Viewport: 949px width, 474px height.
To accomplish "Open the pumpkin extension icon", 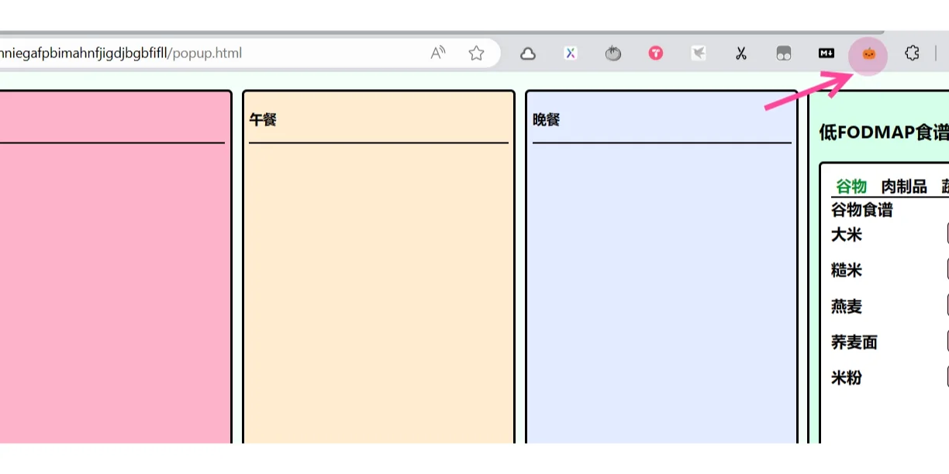I will click(869, 54).
